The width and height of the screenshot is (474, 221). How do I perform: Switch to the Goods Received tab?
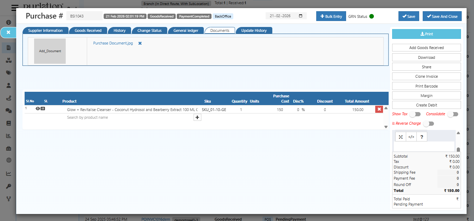pos(88,30)
